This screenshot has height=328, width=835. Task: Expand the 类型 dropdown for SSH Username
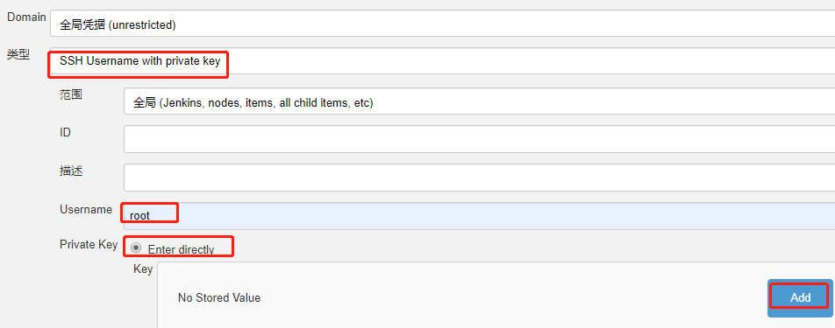[443, 62]
